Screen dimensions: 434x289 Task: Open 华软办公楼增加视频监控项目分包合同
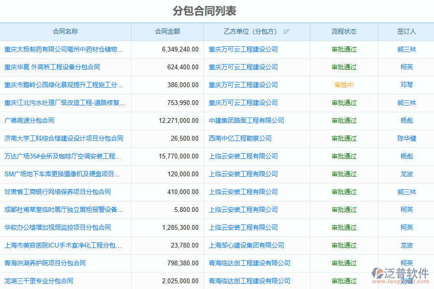(57, 228)
